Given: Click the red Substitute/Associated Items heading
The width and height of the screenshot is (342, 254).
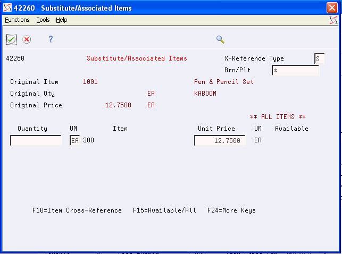Looking at the screenshot, I should coord(137,58).
